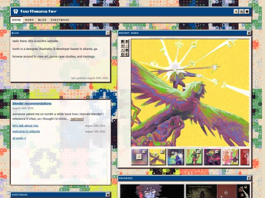Click the Releases panel header icon

(x=249, y=178)
